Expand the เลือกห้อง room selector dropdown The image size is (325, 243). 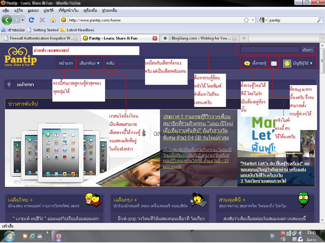pyautogui.click(x=90, y=63)
